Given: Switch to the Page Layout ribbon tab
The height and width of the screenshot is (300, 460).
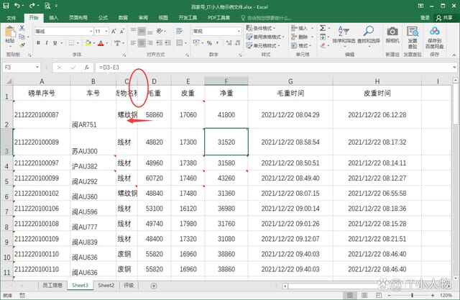Looking at the screenshot, I should (78, 18).
